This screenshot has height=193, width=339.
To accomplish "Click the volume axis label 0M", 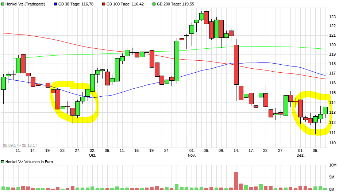I will point(332,189).
